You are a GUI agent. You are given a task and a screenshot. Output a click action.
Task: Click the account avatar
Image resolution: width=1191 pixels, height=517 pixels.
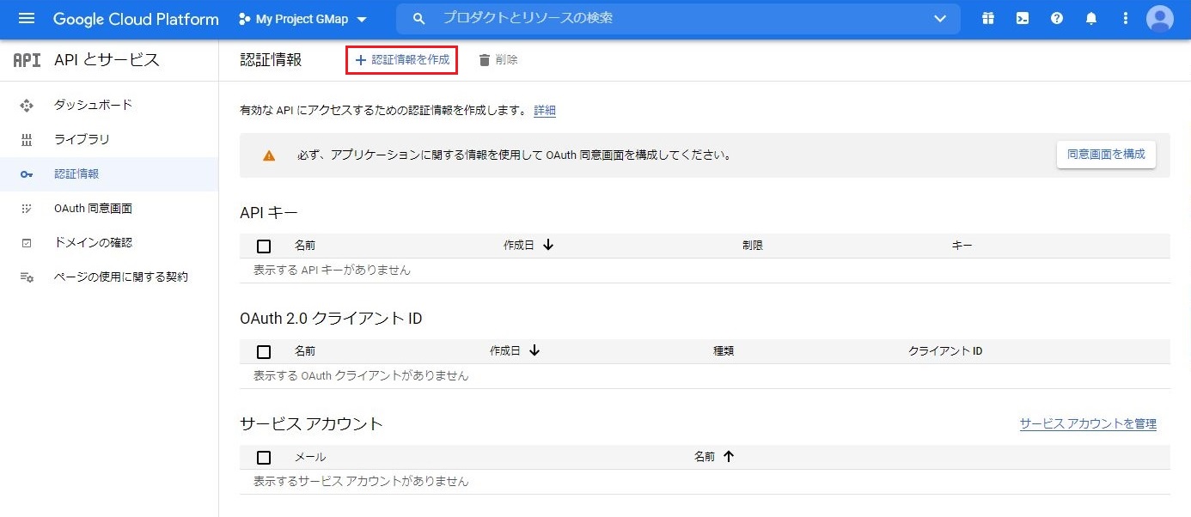[x=1159, y=18]
